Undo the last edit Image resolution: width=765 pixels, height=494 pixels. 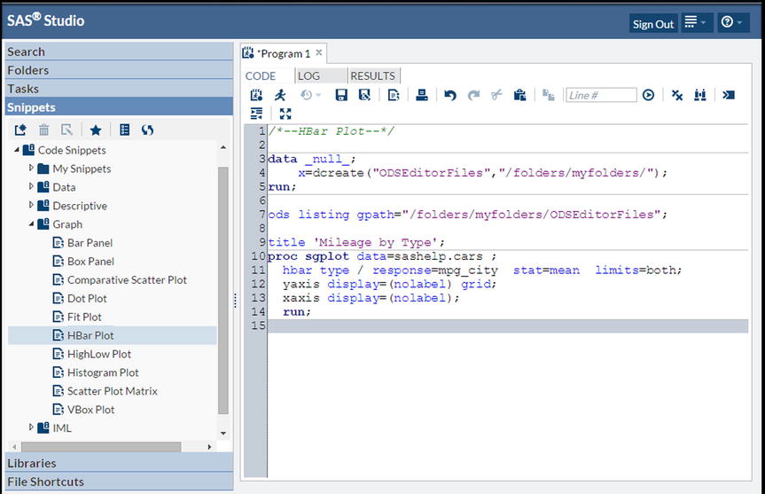[449, 95]
